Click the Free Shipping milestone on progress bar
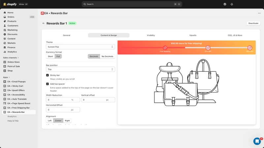Screen dimensions: 264x148 pos(165,48)
